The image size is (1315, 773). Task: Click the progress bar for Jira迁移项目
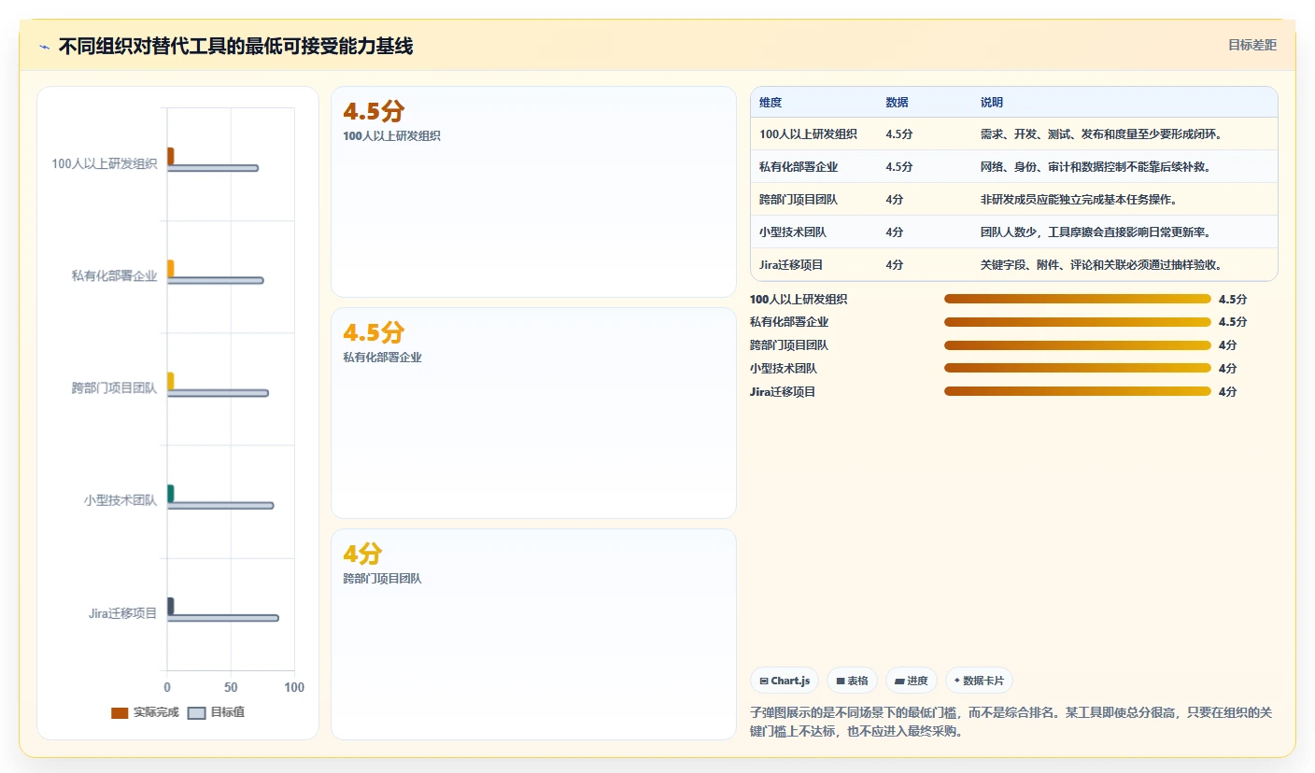pyautogui.click(x=1078, y=391)
